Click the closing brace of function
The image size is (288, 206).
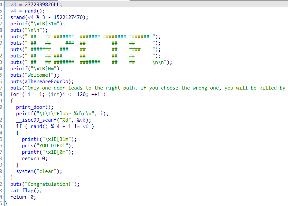pos(6,203)
